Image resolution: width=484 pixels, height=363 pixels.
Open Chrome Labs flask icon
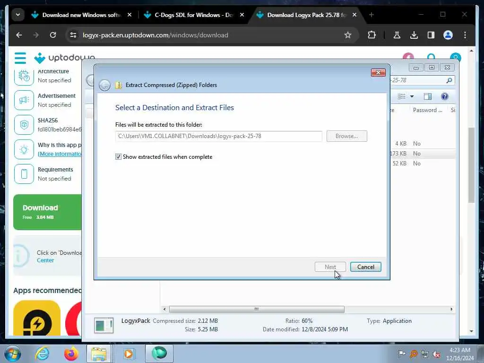[x=397, y=35]
